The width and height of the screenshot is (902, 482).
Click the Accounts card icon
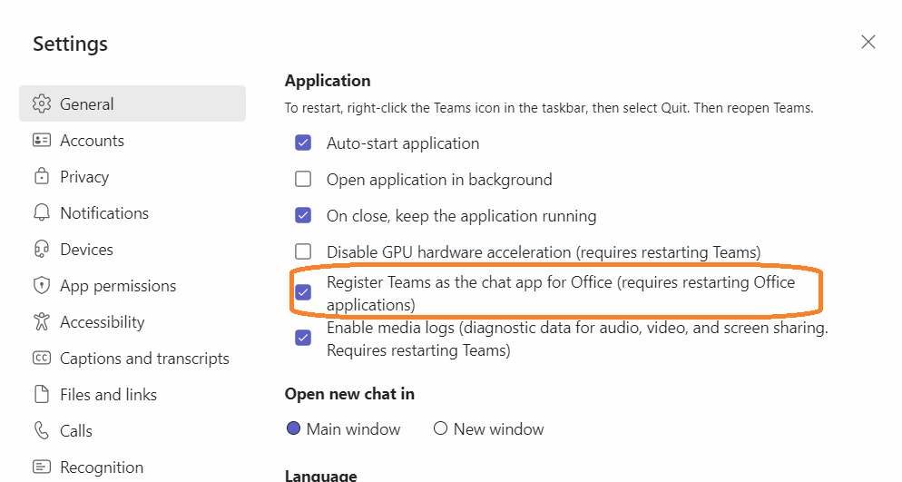[42, 140]
